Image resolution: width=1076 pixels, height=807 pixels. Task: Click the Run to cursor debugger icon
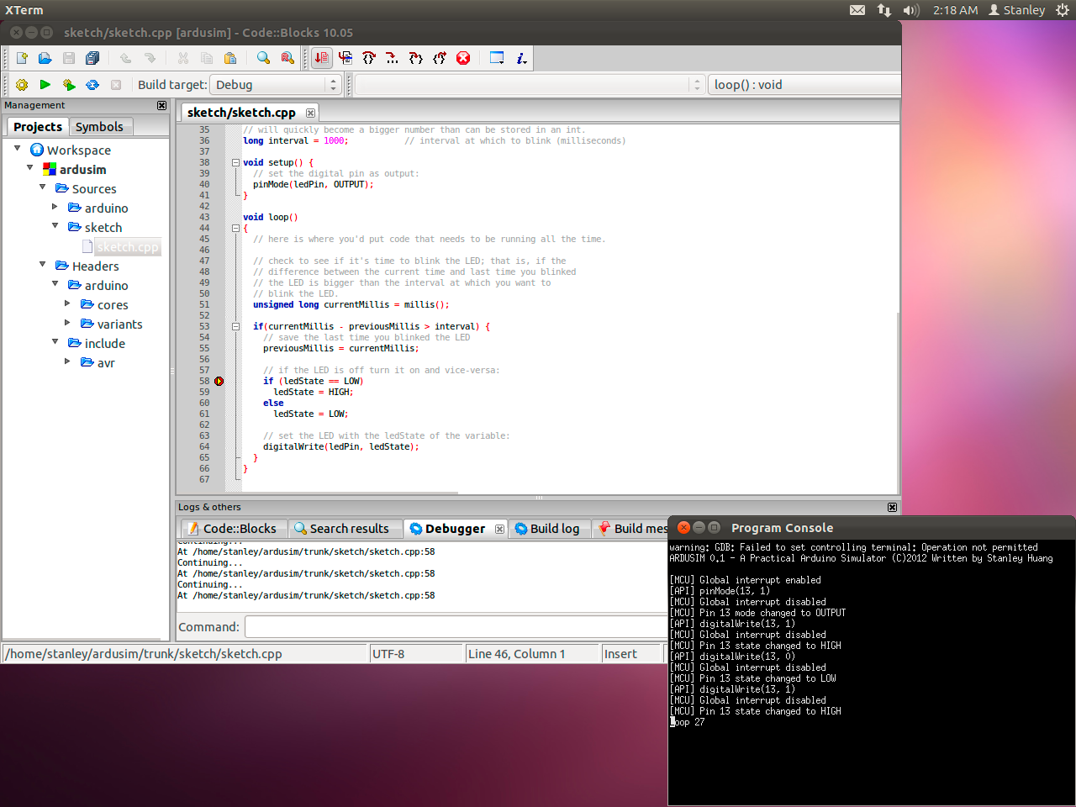(345, 58)
